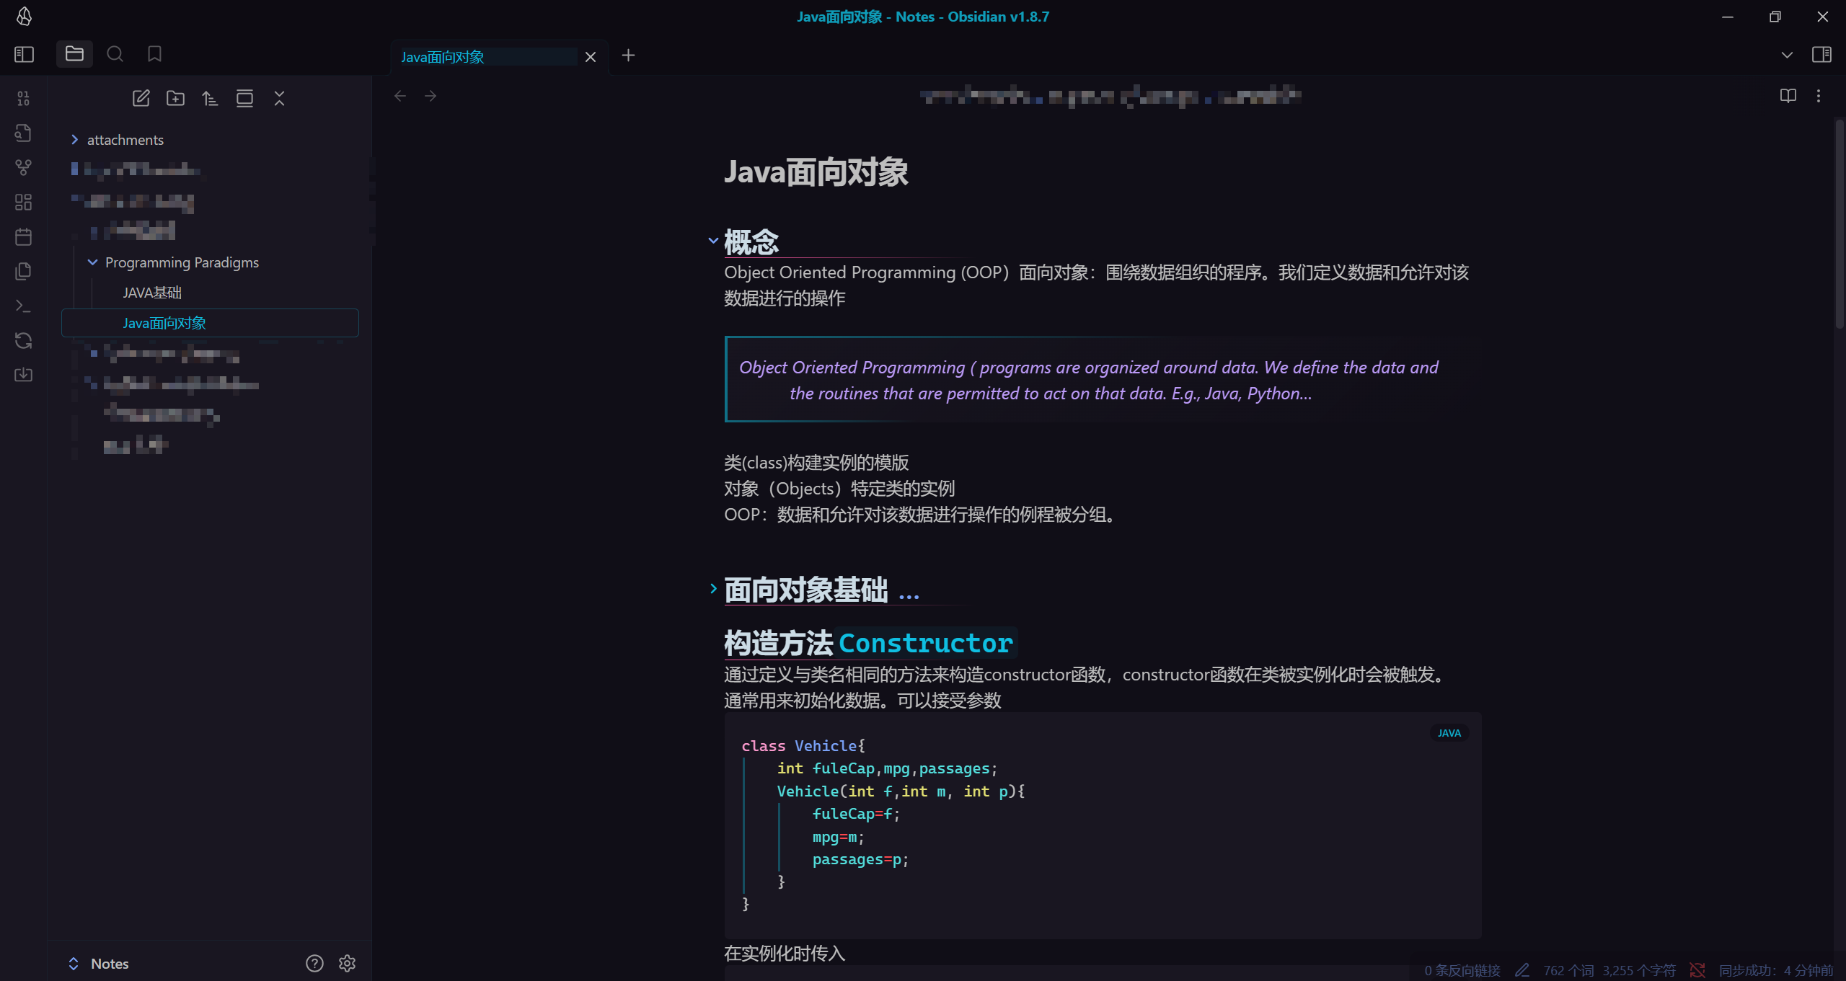Screen dimensions: 1846x981
Task: Open the bookmarks pane
Action: (x=154, y=54)
